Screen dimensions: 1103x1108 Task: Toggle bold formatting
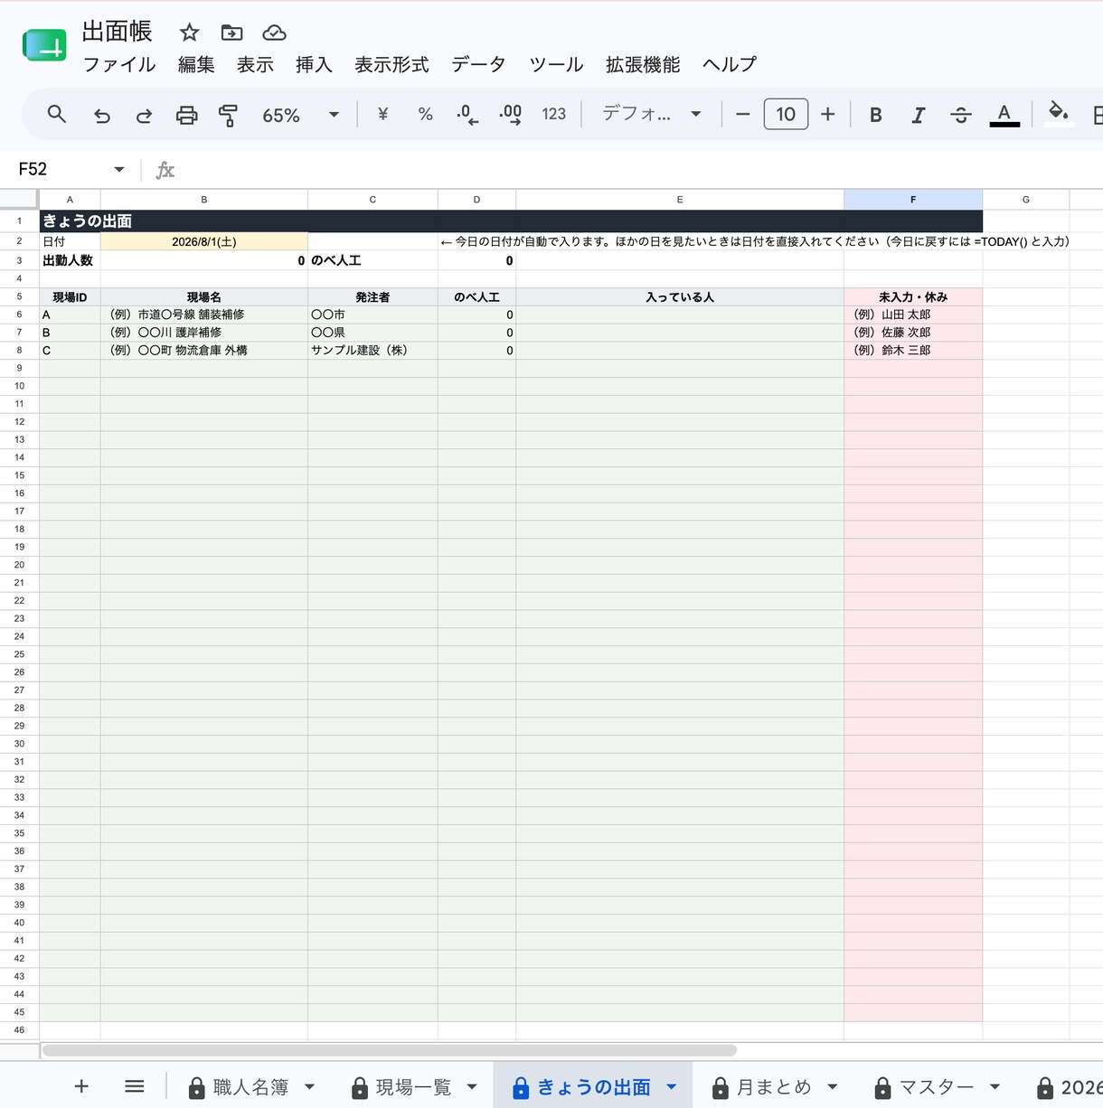pyautogui.click(x=875, y=115)
